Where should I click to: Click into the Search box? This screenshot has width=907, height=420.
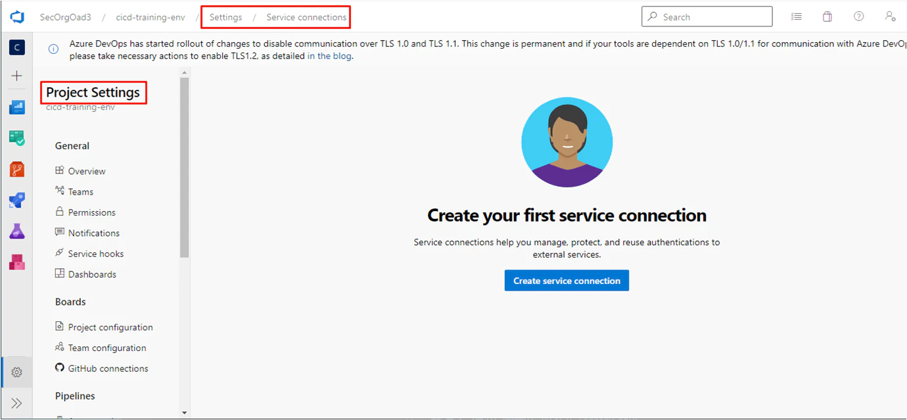click(707, 17)
